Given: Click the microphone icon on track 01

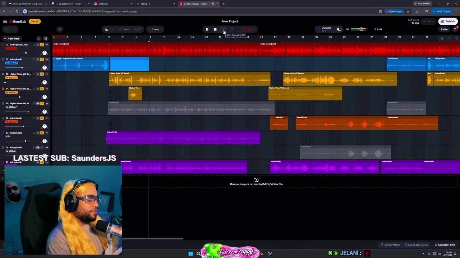Looking at the screenshot, I should pyautogui.click(x=3, y=45).
